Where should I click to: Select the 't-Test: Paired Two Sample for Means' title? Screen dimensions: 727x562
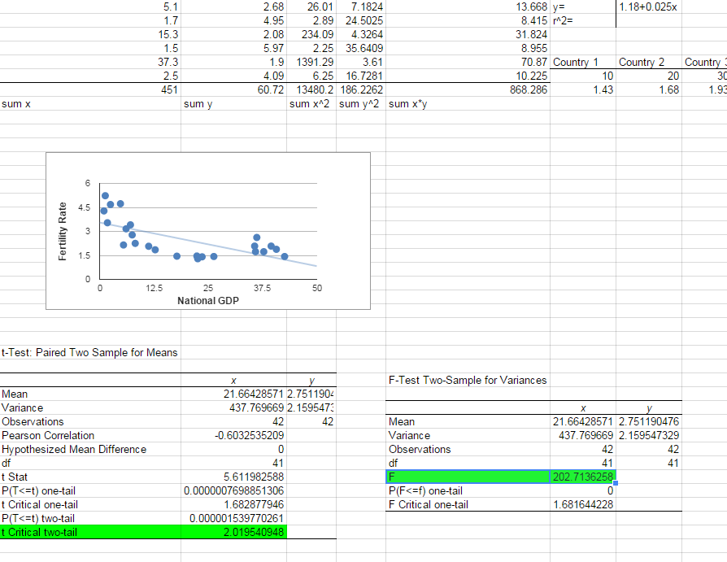click(89, 352)
